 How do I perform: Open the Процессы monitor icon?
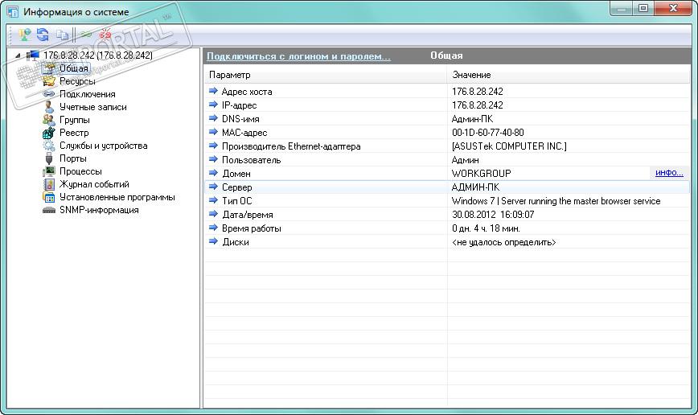coord(48,171)
